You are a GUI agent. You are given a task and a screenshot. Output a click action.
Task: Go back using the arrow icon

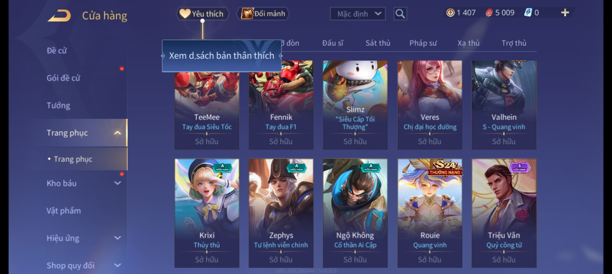[x=59, y=15]
